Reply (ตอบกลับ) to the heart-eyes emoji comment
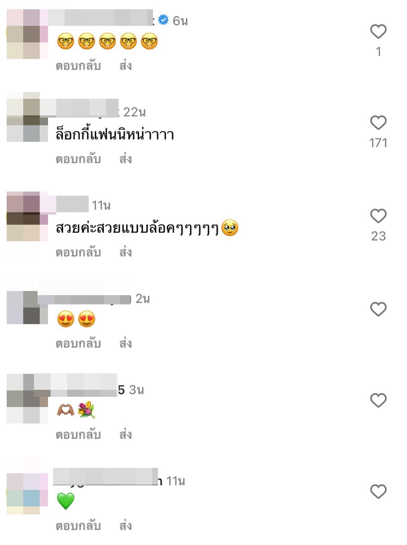The width and height of the screenshot is (407, 545). pyautogui.click(x=78, y=344)
